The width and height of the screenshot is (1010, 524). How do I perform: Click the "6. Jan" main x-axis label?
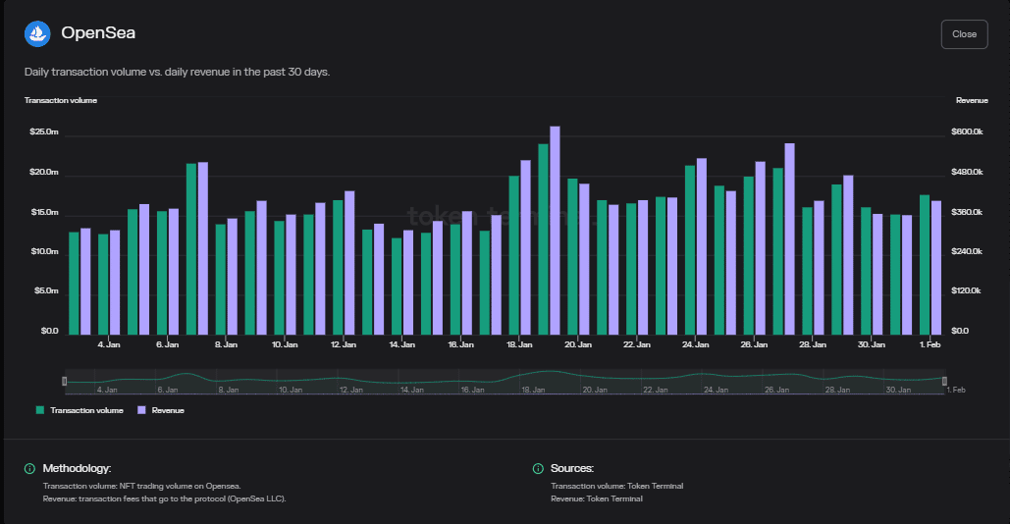pyautogui.click(x=168, y=345)
